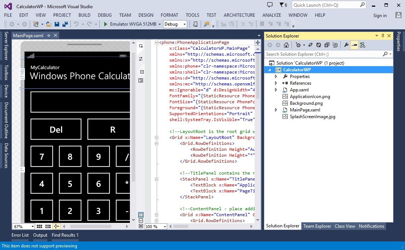
Task: Click the Save All toolbar icon
Action: pyautogui.click(x=65, y=24)
